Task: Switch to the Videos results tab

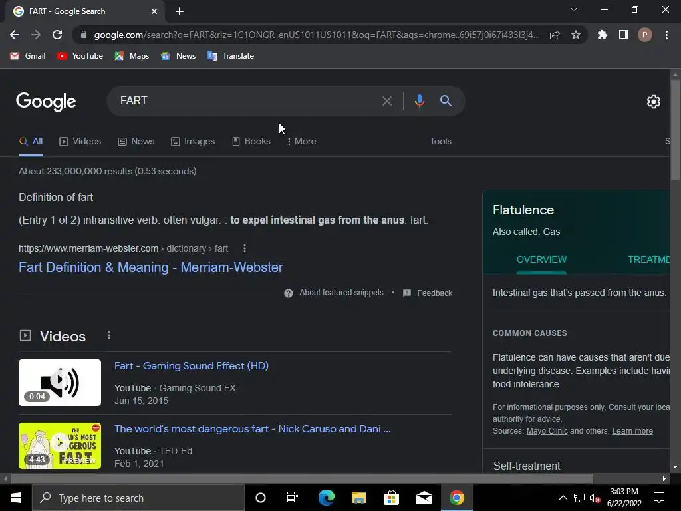Action: pyautogui.click(x=80, y=142)
